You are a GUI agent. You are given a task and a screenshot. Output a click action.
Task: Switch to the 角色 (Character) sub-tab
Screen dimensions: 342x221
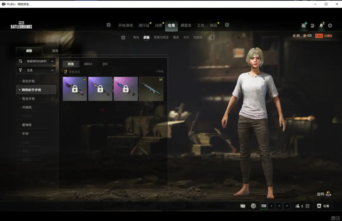(136, 38)
